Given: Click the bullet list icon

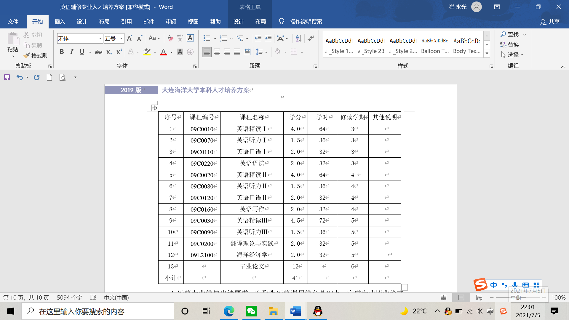Looking at the screenshot, I should pyautogui.click(x=207, y=38).
